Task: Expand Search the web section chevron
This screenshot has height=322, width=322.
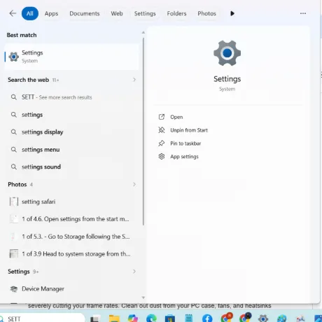Action: point(134,80)
